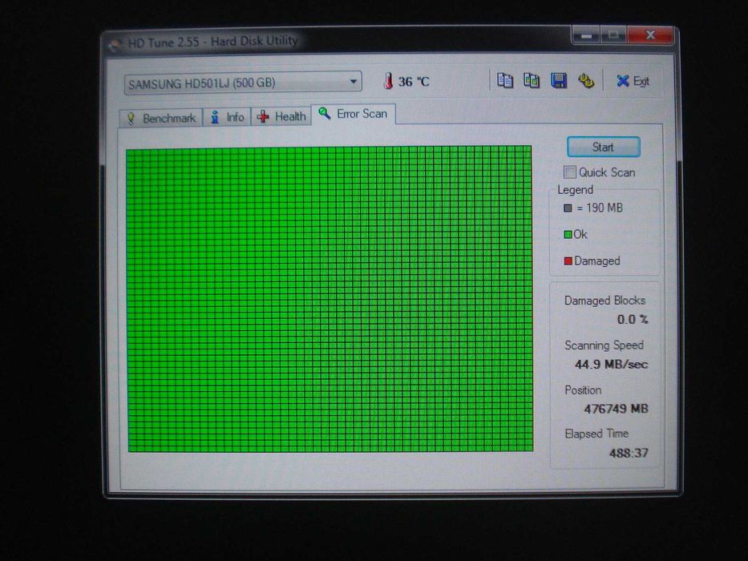Click the Exit button
The height and width of the screenshot is (561, 748).
pos(633,81)
